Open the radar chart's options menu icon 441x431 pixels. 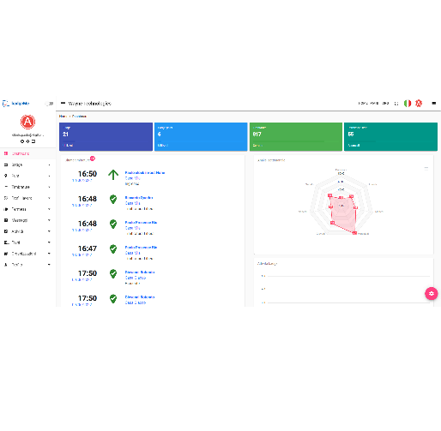(x=426, y=168)
